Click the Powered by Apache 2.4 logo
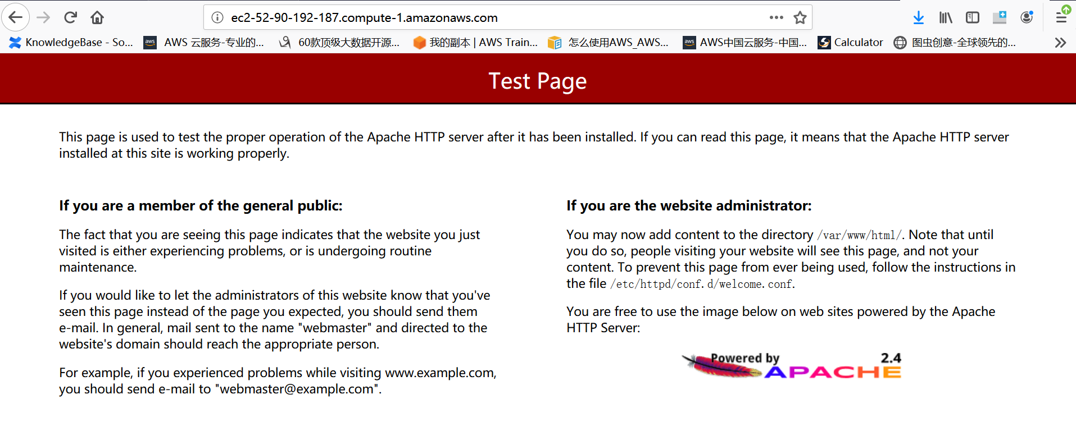The height and width of the screenshot is (422, 1076). click(x=792, y=366)
